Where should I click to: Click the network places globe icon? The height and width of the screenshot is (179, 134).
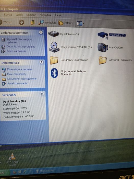(x=4, y=69)
